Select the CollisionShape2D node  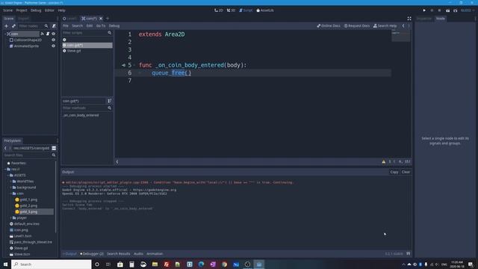[28, 40]
